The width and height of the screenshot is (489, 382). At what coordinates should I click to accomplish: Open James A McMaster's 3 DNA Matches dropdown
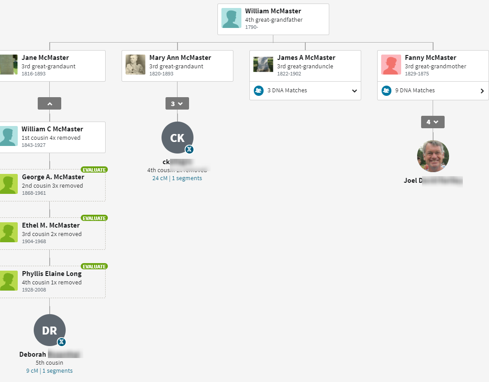click(x=354, y=91)
